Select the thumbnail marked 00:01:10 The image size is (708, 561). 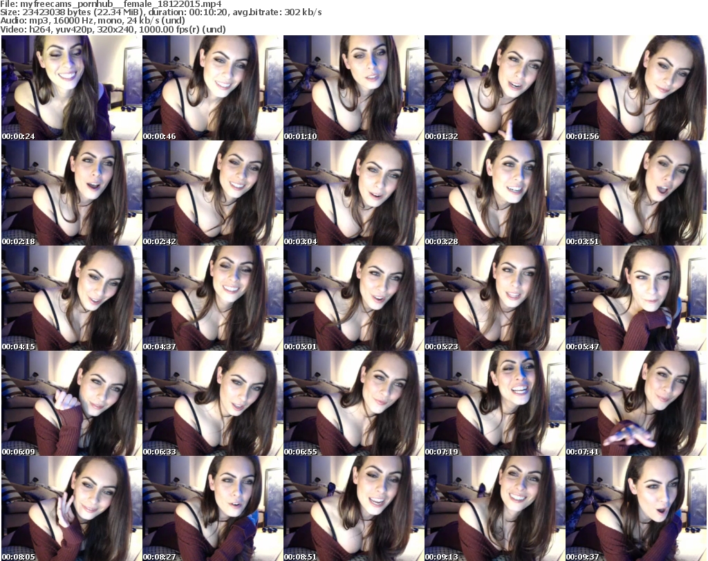click(x=353, y=88)
